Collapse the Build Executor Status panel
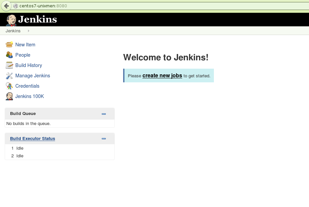 pyautogui.click(x=104, y=139)
